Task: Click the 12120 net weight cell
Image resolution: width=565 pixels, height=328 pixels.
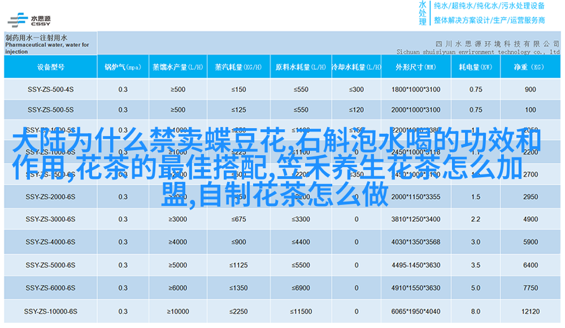Action: pyautogui.click(x=530, y=311)
